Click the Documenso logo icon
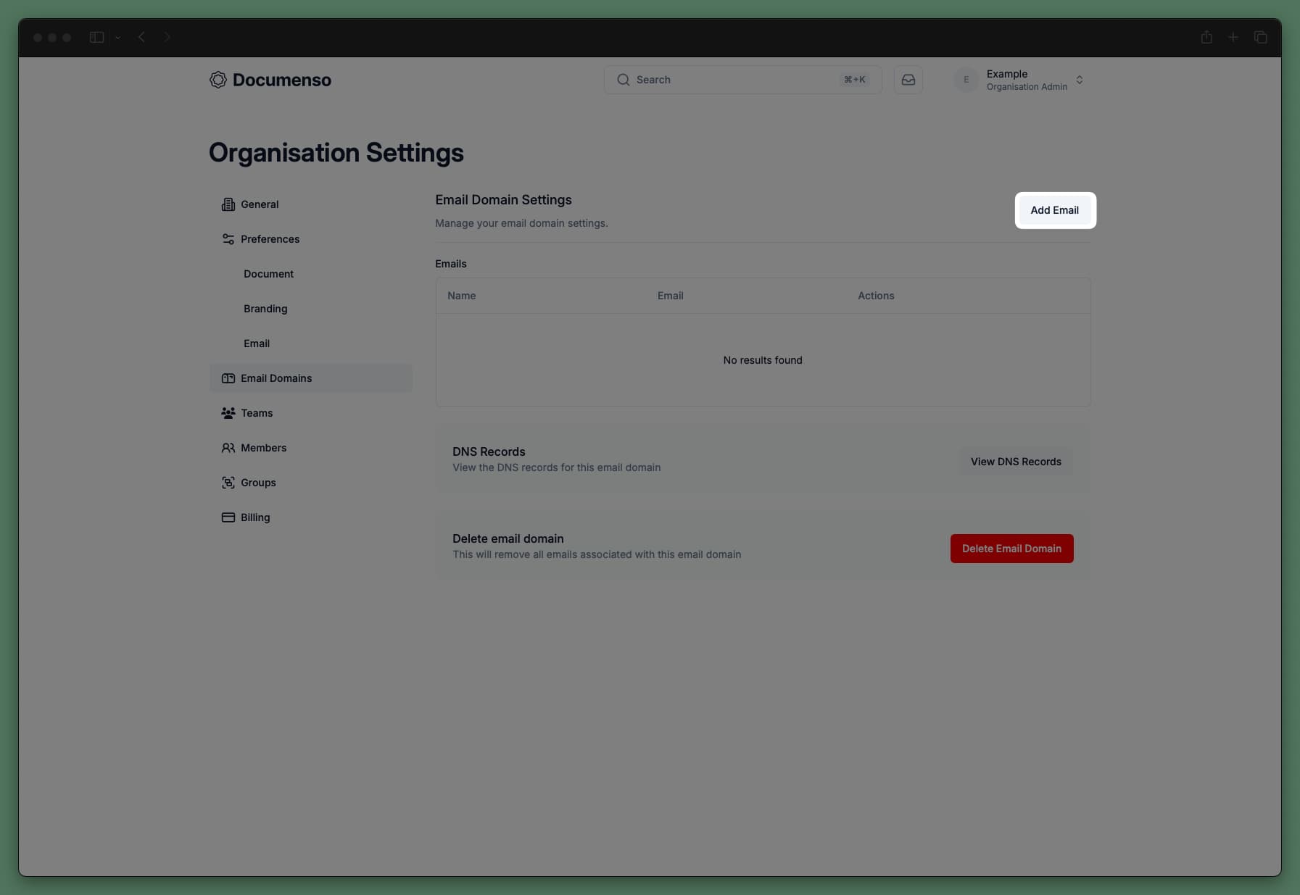Screen dimensions: 1300x895 (x=218, y=80)
